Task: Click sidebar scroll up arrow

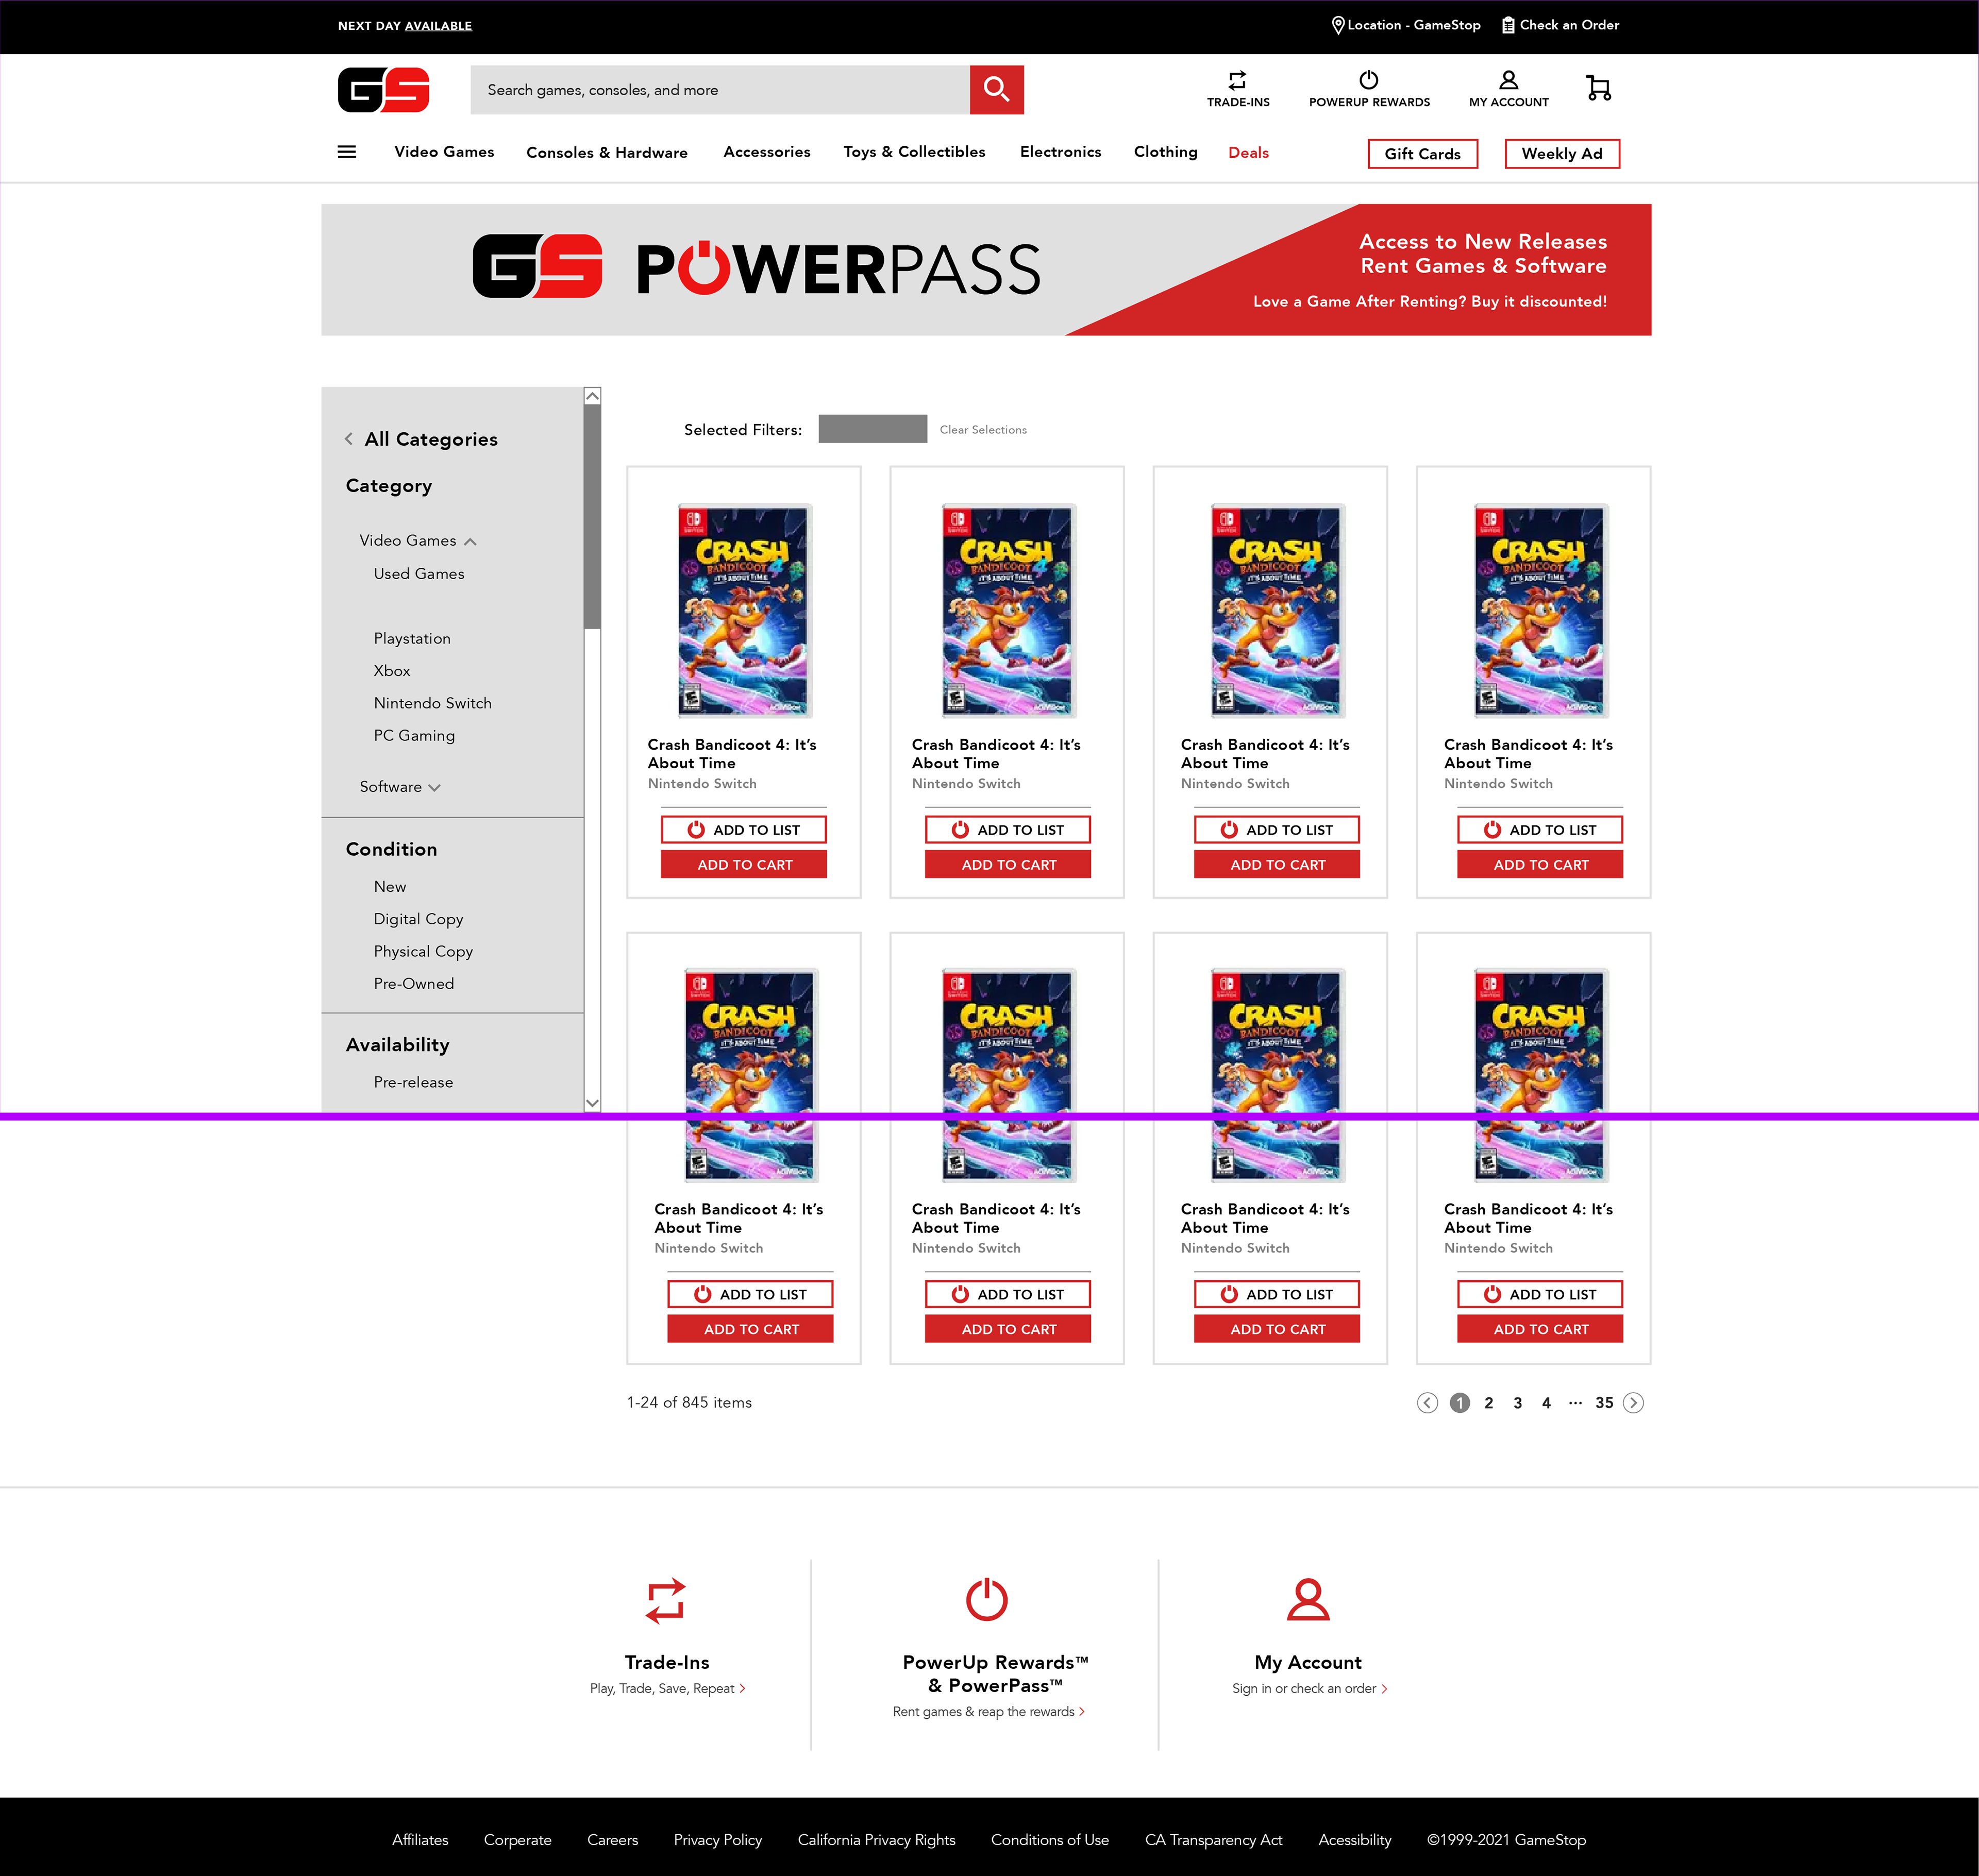Action: pyautogui.click(x=592, y=396)
